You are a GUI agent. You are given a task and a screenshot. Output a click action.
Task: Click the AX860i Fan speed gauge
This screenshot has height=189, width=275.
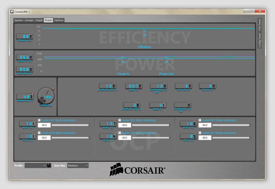(46, 96)
